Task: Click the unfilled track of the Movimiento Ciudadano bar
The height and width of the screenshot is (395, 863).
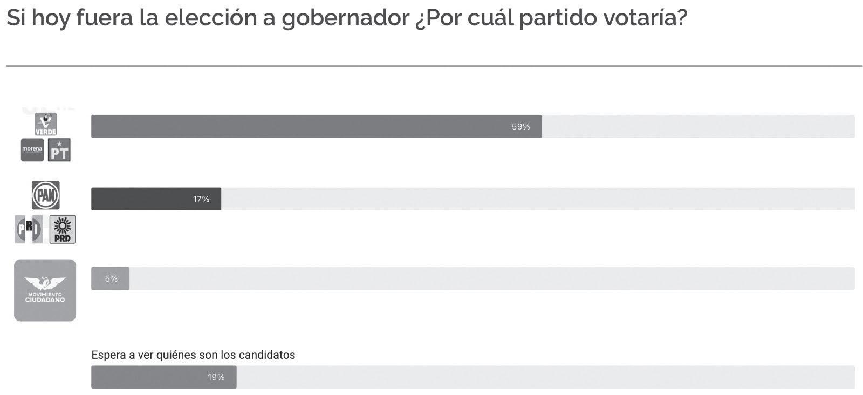Action: 491,279
